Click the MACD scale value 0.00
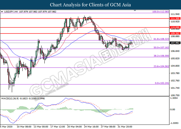 [173, 109]
